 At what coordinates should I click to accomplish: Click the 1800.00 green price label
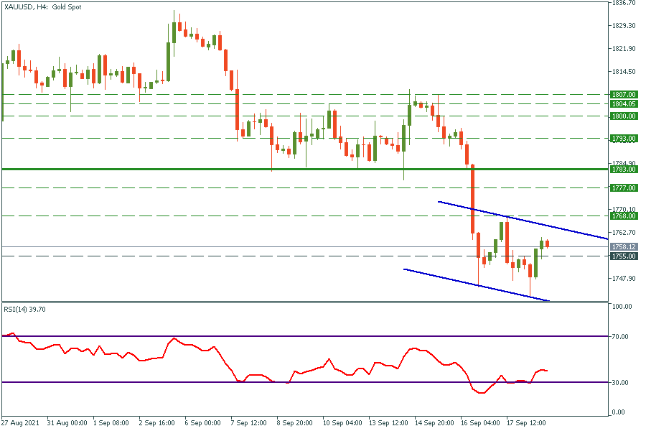623,116
